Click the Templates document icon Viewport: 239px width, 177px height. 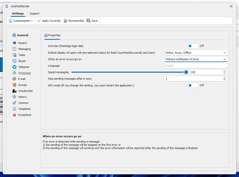click(x=14, y=109)
